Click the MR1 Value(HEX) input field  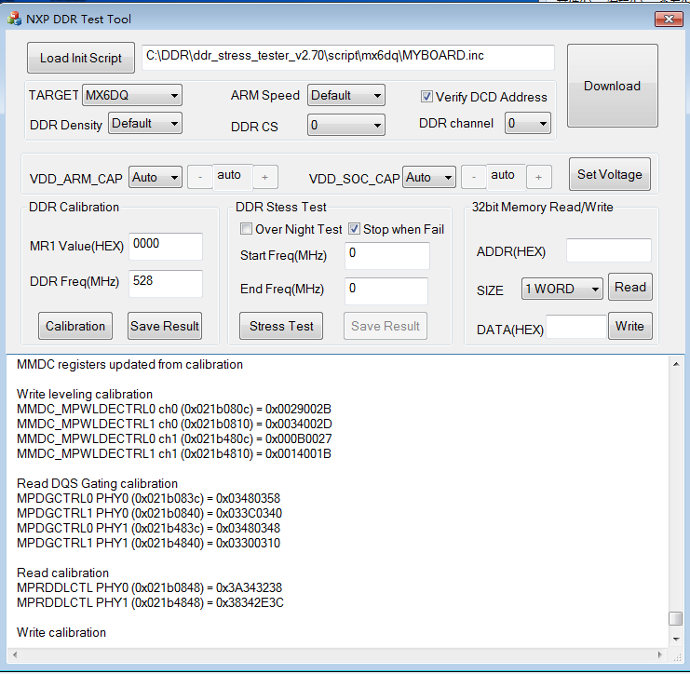point(166,246)
